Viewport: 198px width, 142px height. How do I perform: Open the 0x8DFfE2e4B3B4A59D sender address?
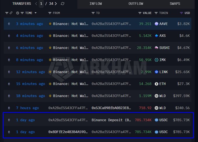click(x=68, y=132)
